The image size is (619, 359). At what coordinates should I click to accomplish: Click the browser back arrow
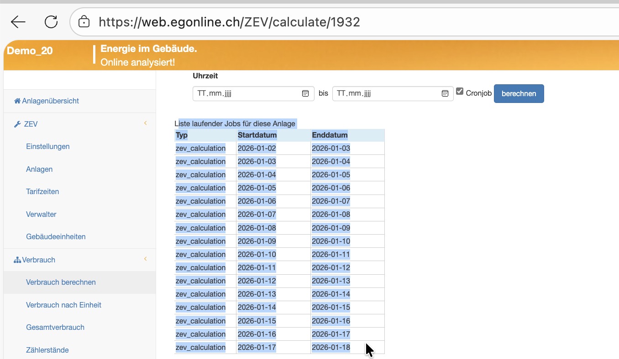pyautogui.click(x=18, y=22)
